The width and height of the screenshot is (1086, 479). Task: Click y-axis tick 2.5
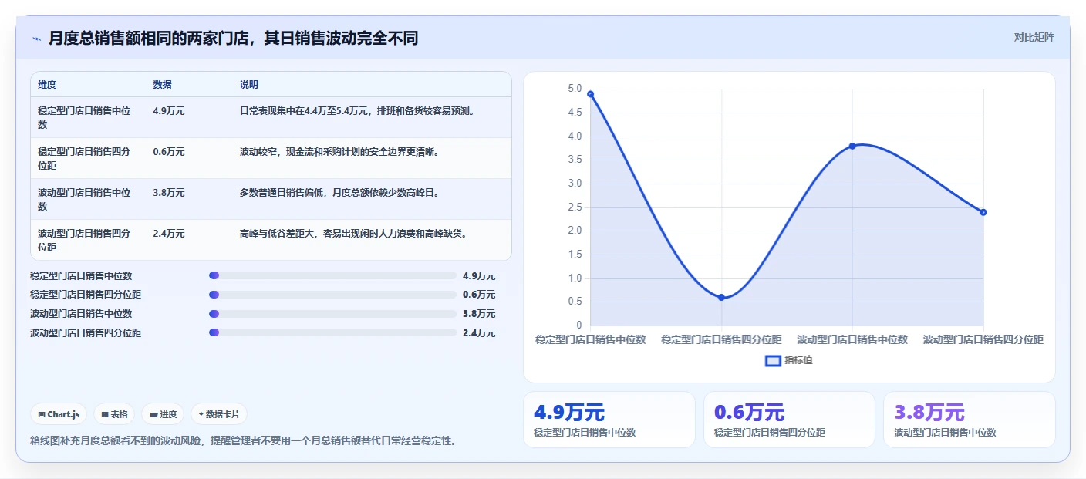point(575,207)
